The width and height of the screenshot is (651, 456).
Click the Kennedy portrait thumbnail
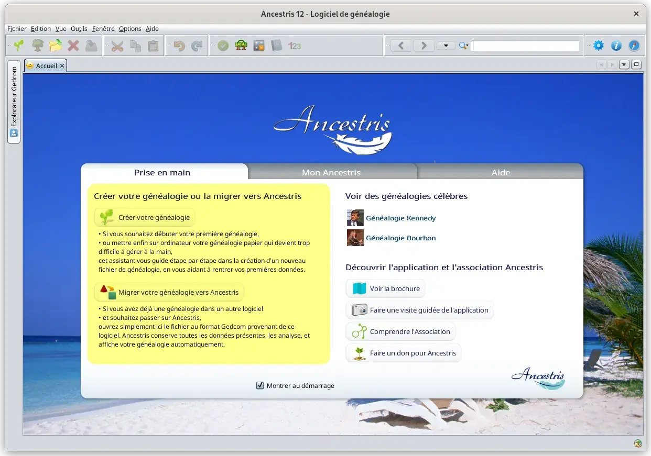pos(355,218)
